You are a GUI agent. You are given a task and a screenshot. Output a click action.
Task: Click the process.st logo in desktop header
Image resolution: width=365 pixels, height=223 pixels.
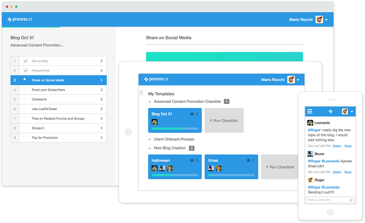click(x=20, y=19)
